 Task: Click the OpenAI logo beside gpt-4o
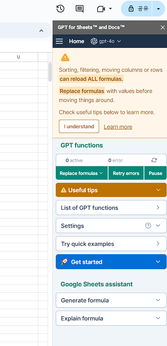coord(94,41)
